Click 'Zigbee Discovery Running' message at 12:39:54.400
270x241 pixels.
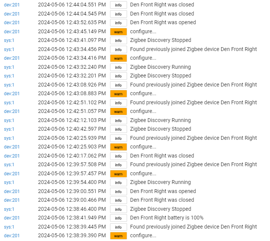[x=160, y=182]
